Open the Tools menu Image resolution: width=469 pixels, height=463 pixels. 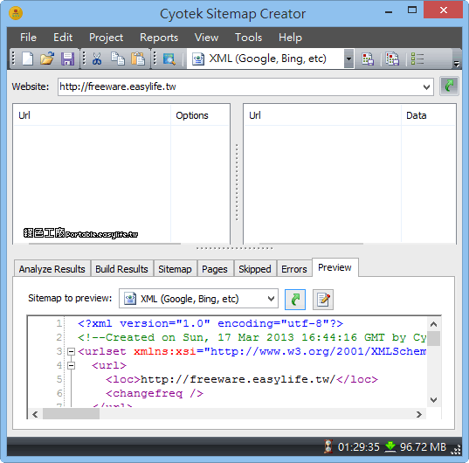click(x=248, y=38)
